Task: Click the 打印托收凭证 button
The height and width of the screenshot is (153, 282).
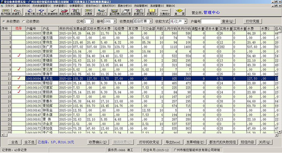Action: coord(149,142)
